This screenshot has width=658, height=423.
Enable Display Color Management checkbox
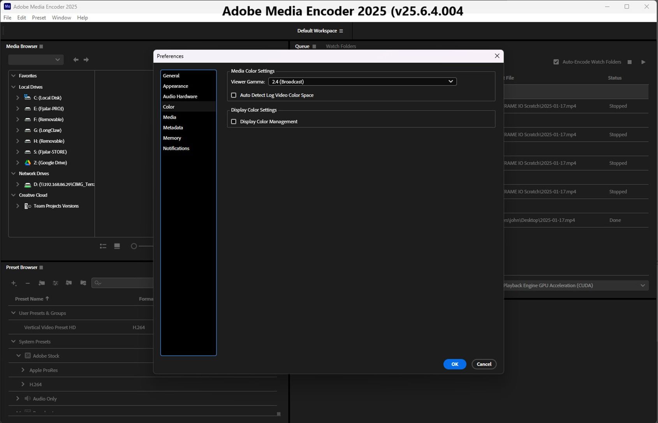(x=234, y=122)
